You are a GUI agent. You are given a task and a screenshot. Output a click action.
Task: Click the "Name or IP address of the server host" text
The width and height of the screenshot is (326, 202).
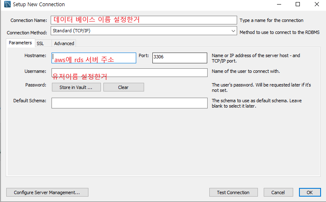(256, 58)
